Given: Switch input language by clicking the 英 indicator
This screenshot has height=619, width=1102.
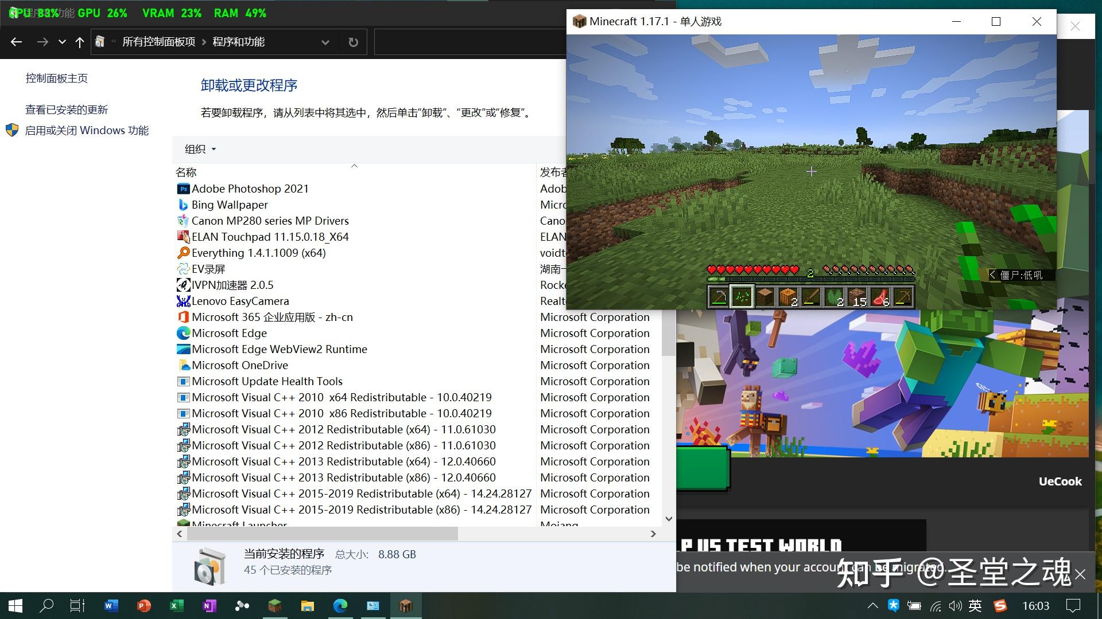Looking at the screenshot, I should click(x=974, y=606).
